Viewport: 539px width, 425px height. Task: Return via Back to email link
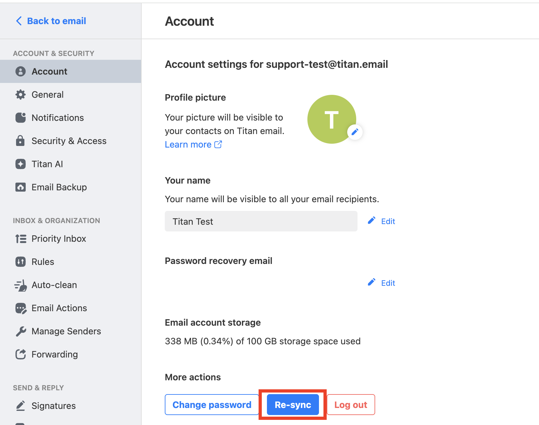51,21
